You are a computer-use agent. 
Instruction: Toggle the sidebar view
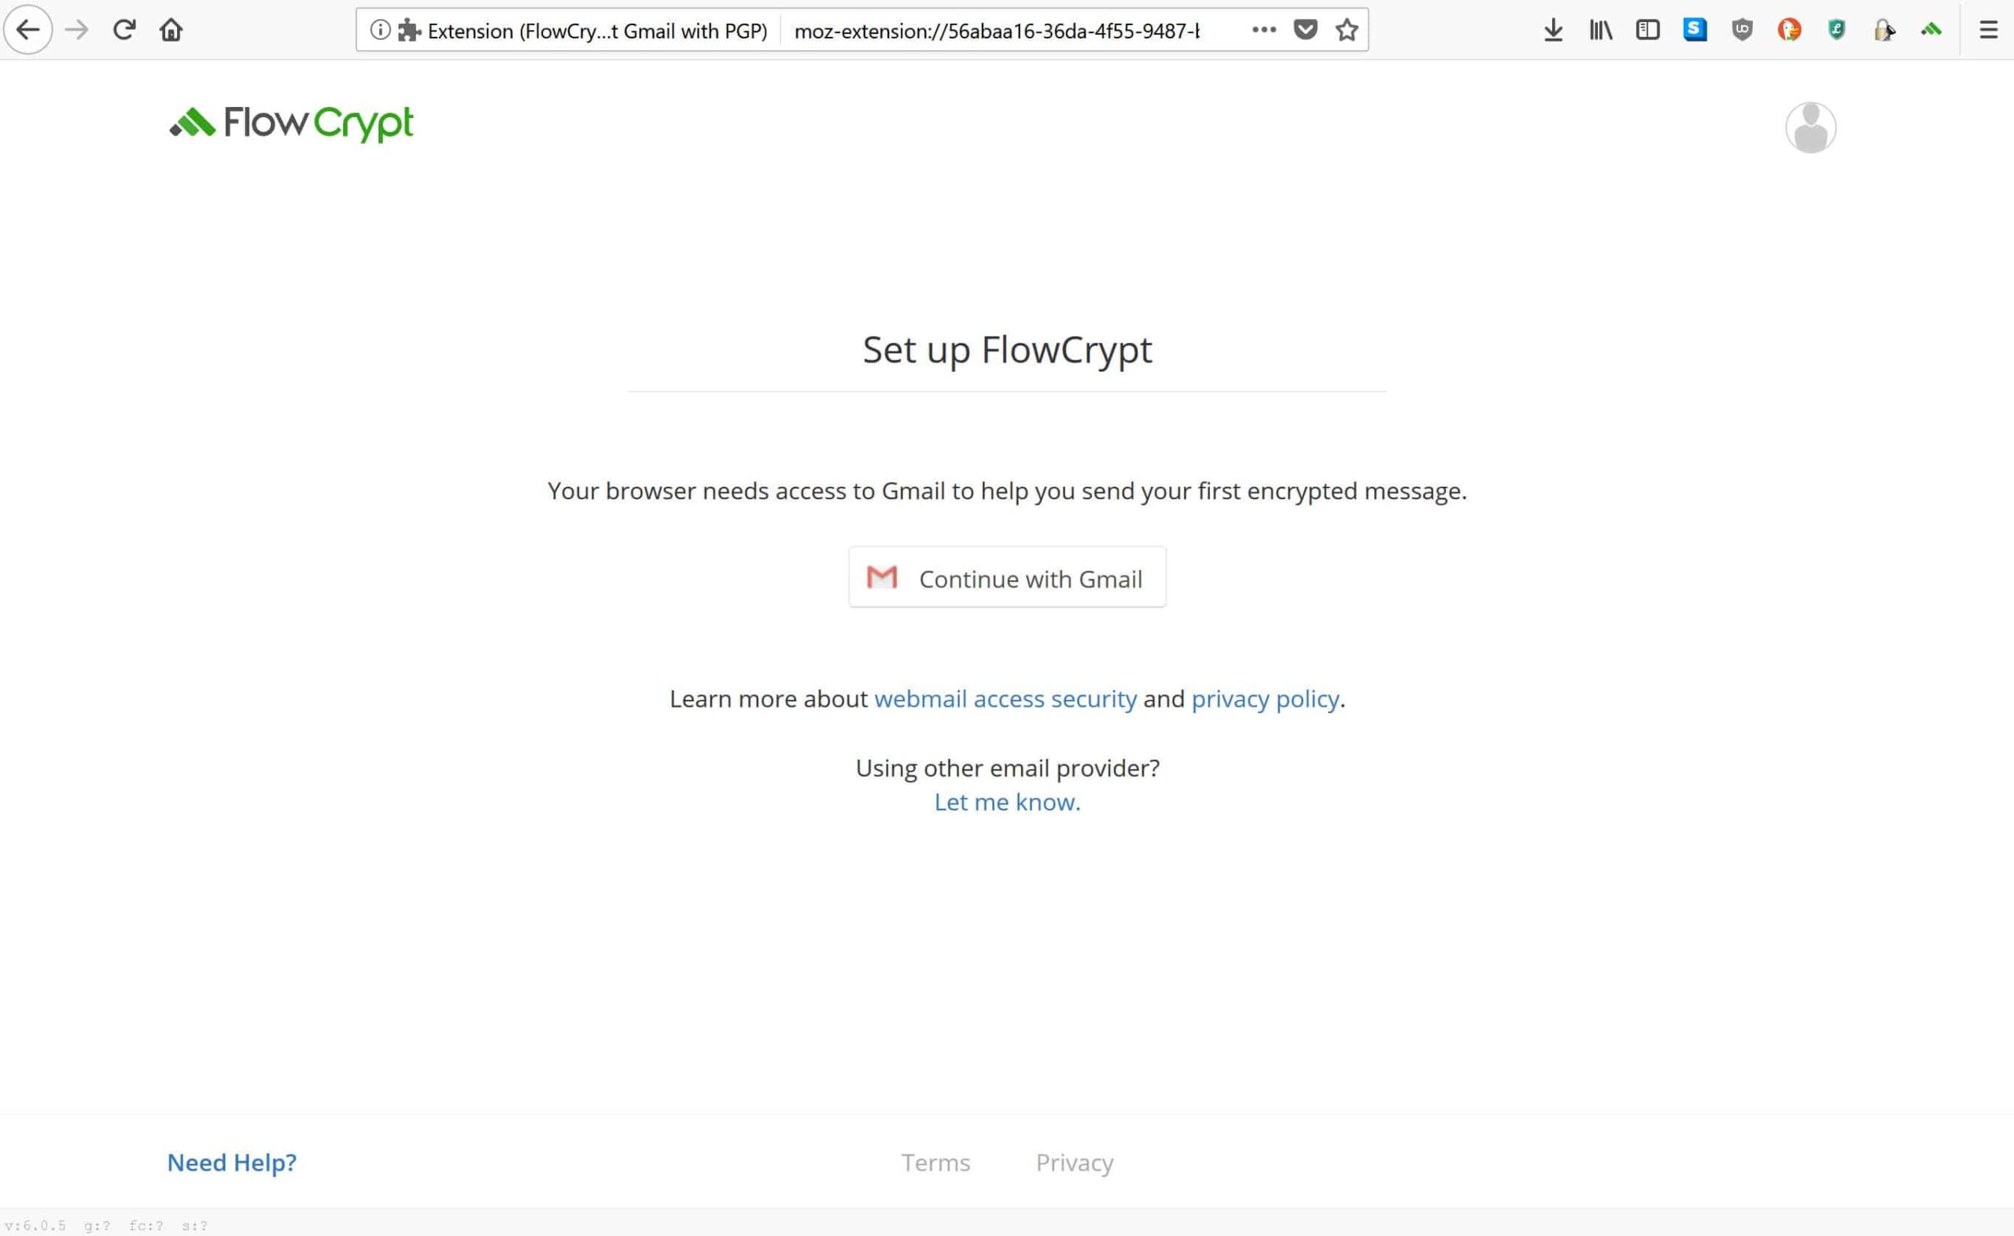point(1647,30)
